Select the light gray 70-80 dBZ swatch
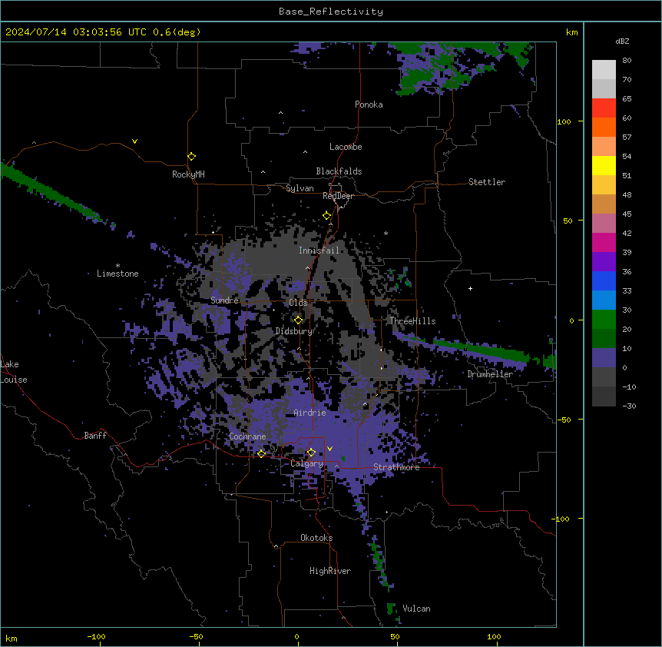Image resolution: width=662 pixels, height=647 pixels. coord(604,70)
